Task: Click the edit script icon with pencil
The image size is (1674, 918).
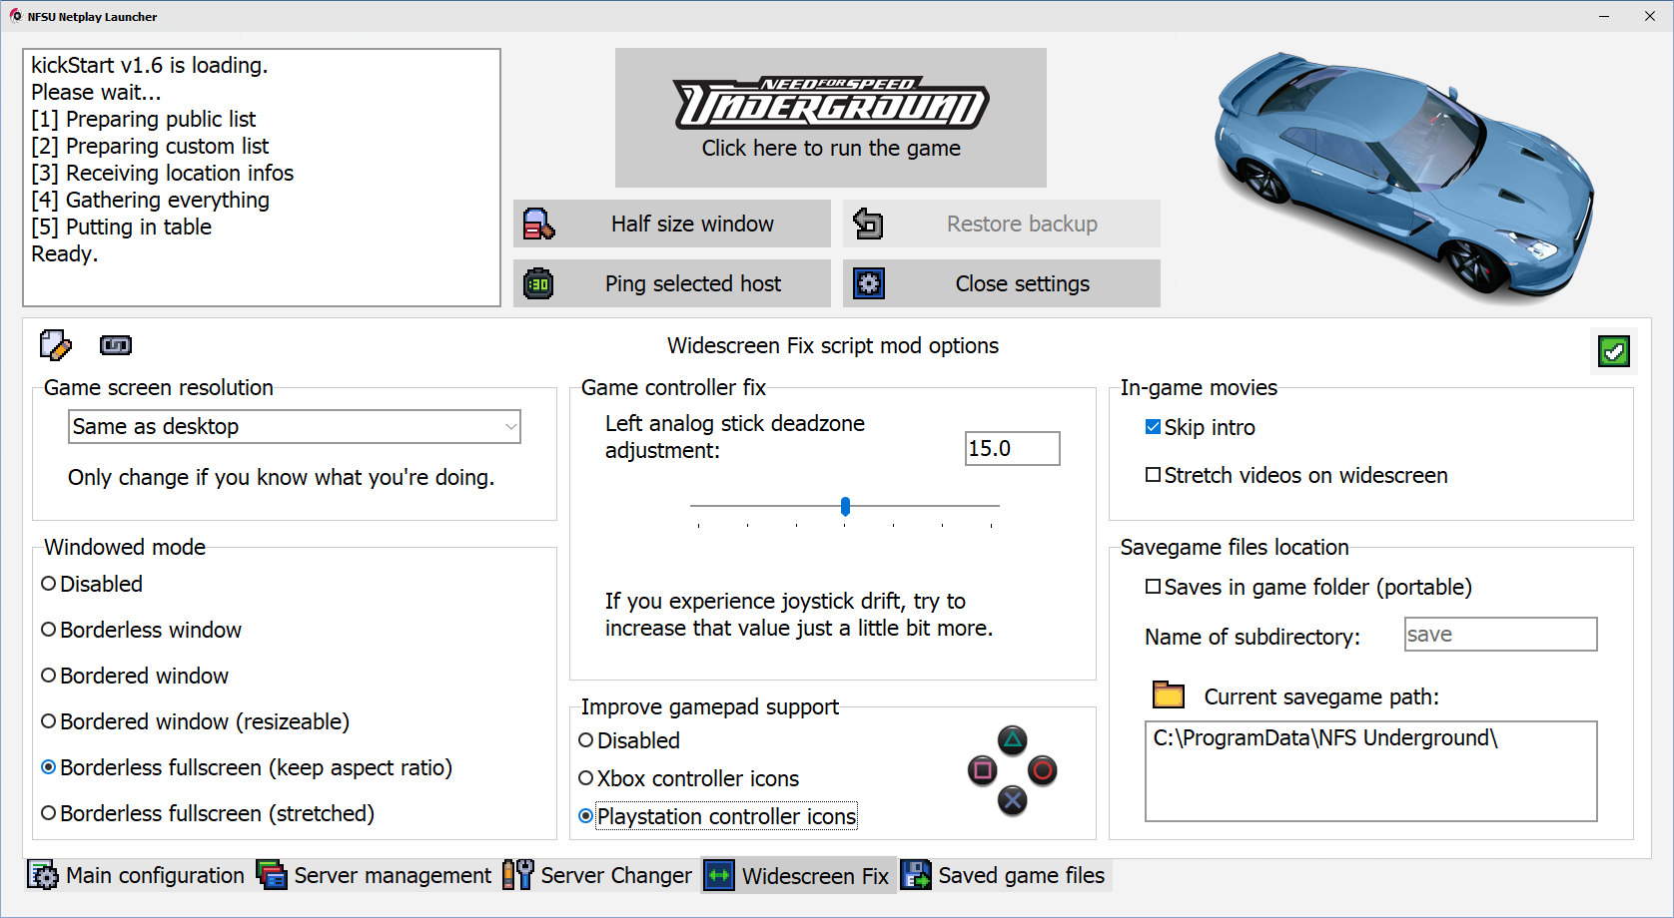Action: pyautogui.click(x=56, y=345)
